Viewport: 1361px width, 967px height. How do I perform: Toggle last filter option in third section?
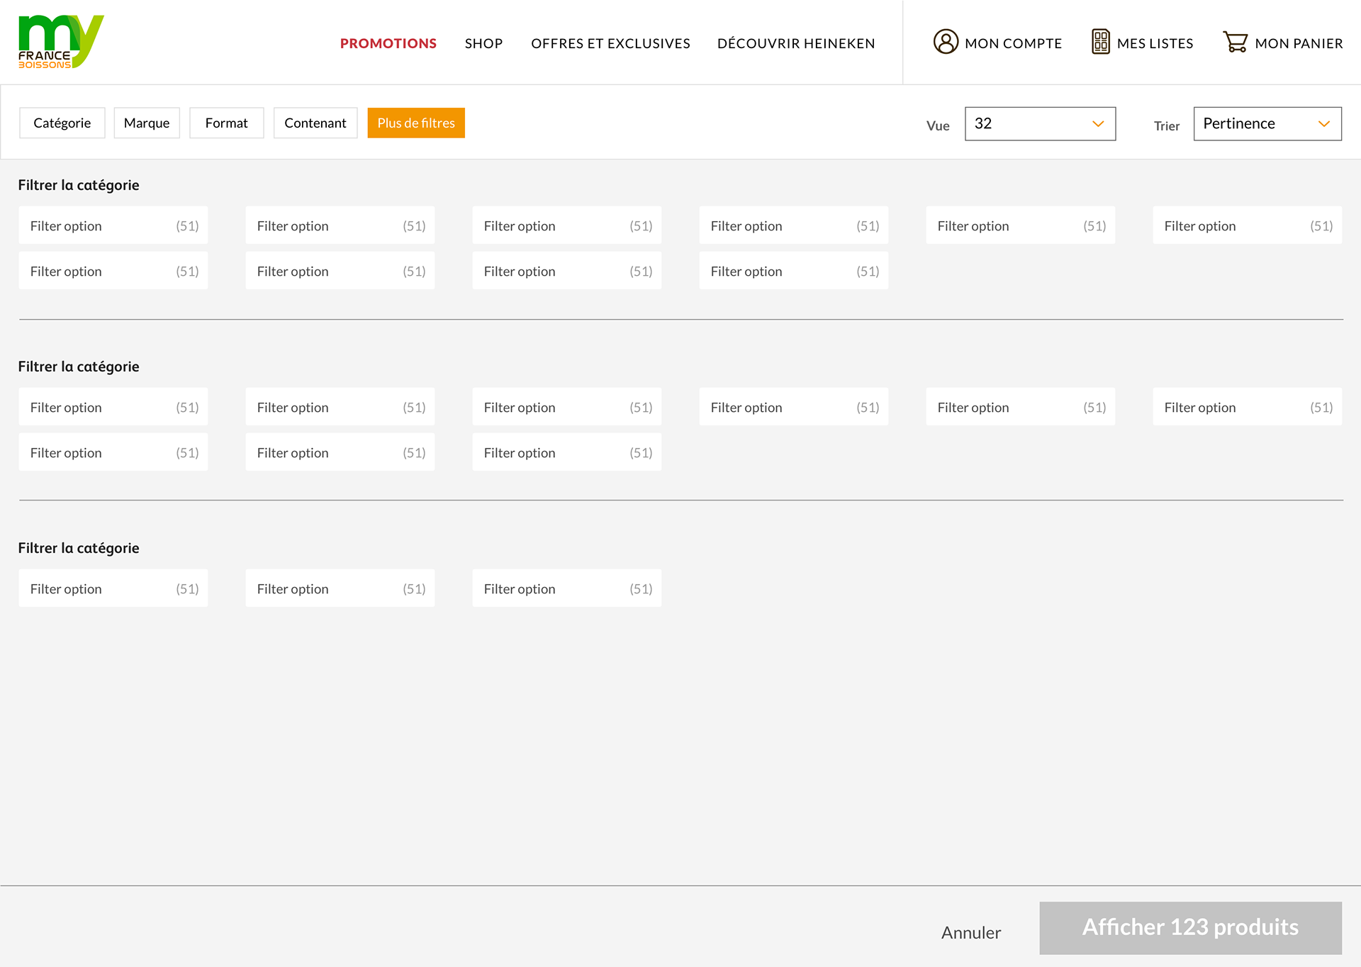coord(566,588)
